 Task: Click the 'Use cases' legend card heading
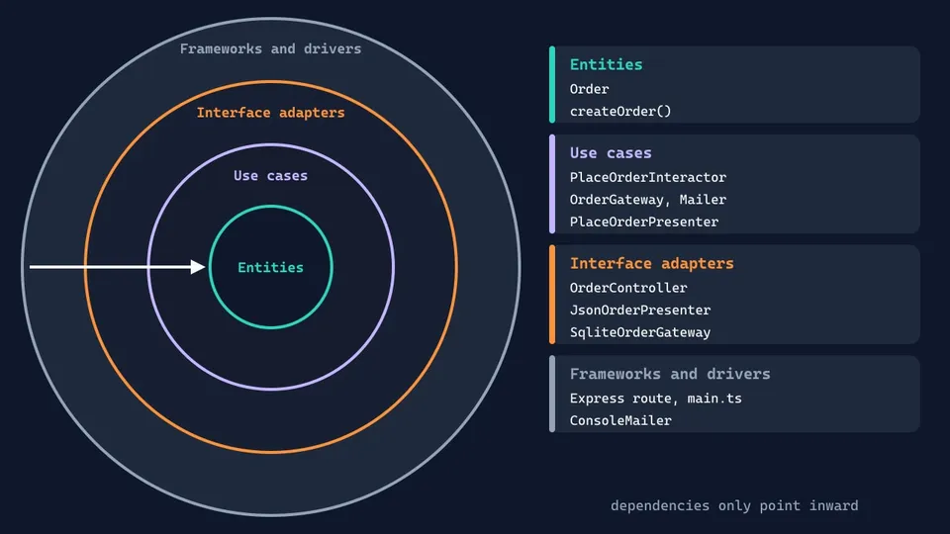pyautogui.click(x=611, y=153)
